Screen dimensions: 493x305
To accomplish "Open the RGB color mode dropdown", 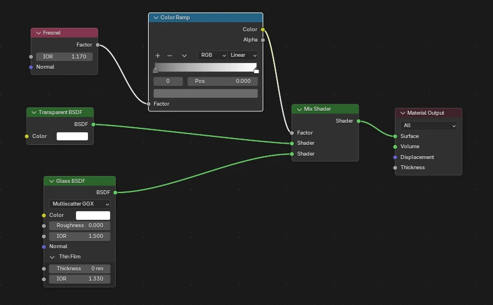I will [212, 56].
